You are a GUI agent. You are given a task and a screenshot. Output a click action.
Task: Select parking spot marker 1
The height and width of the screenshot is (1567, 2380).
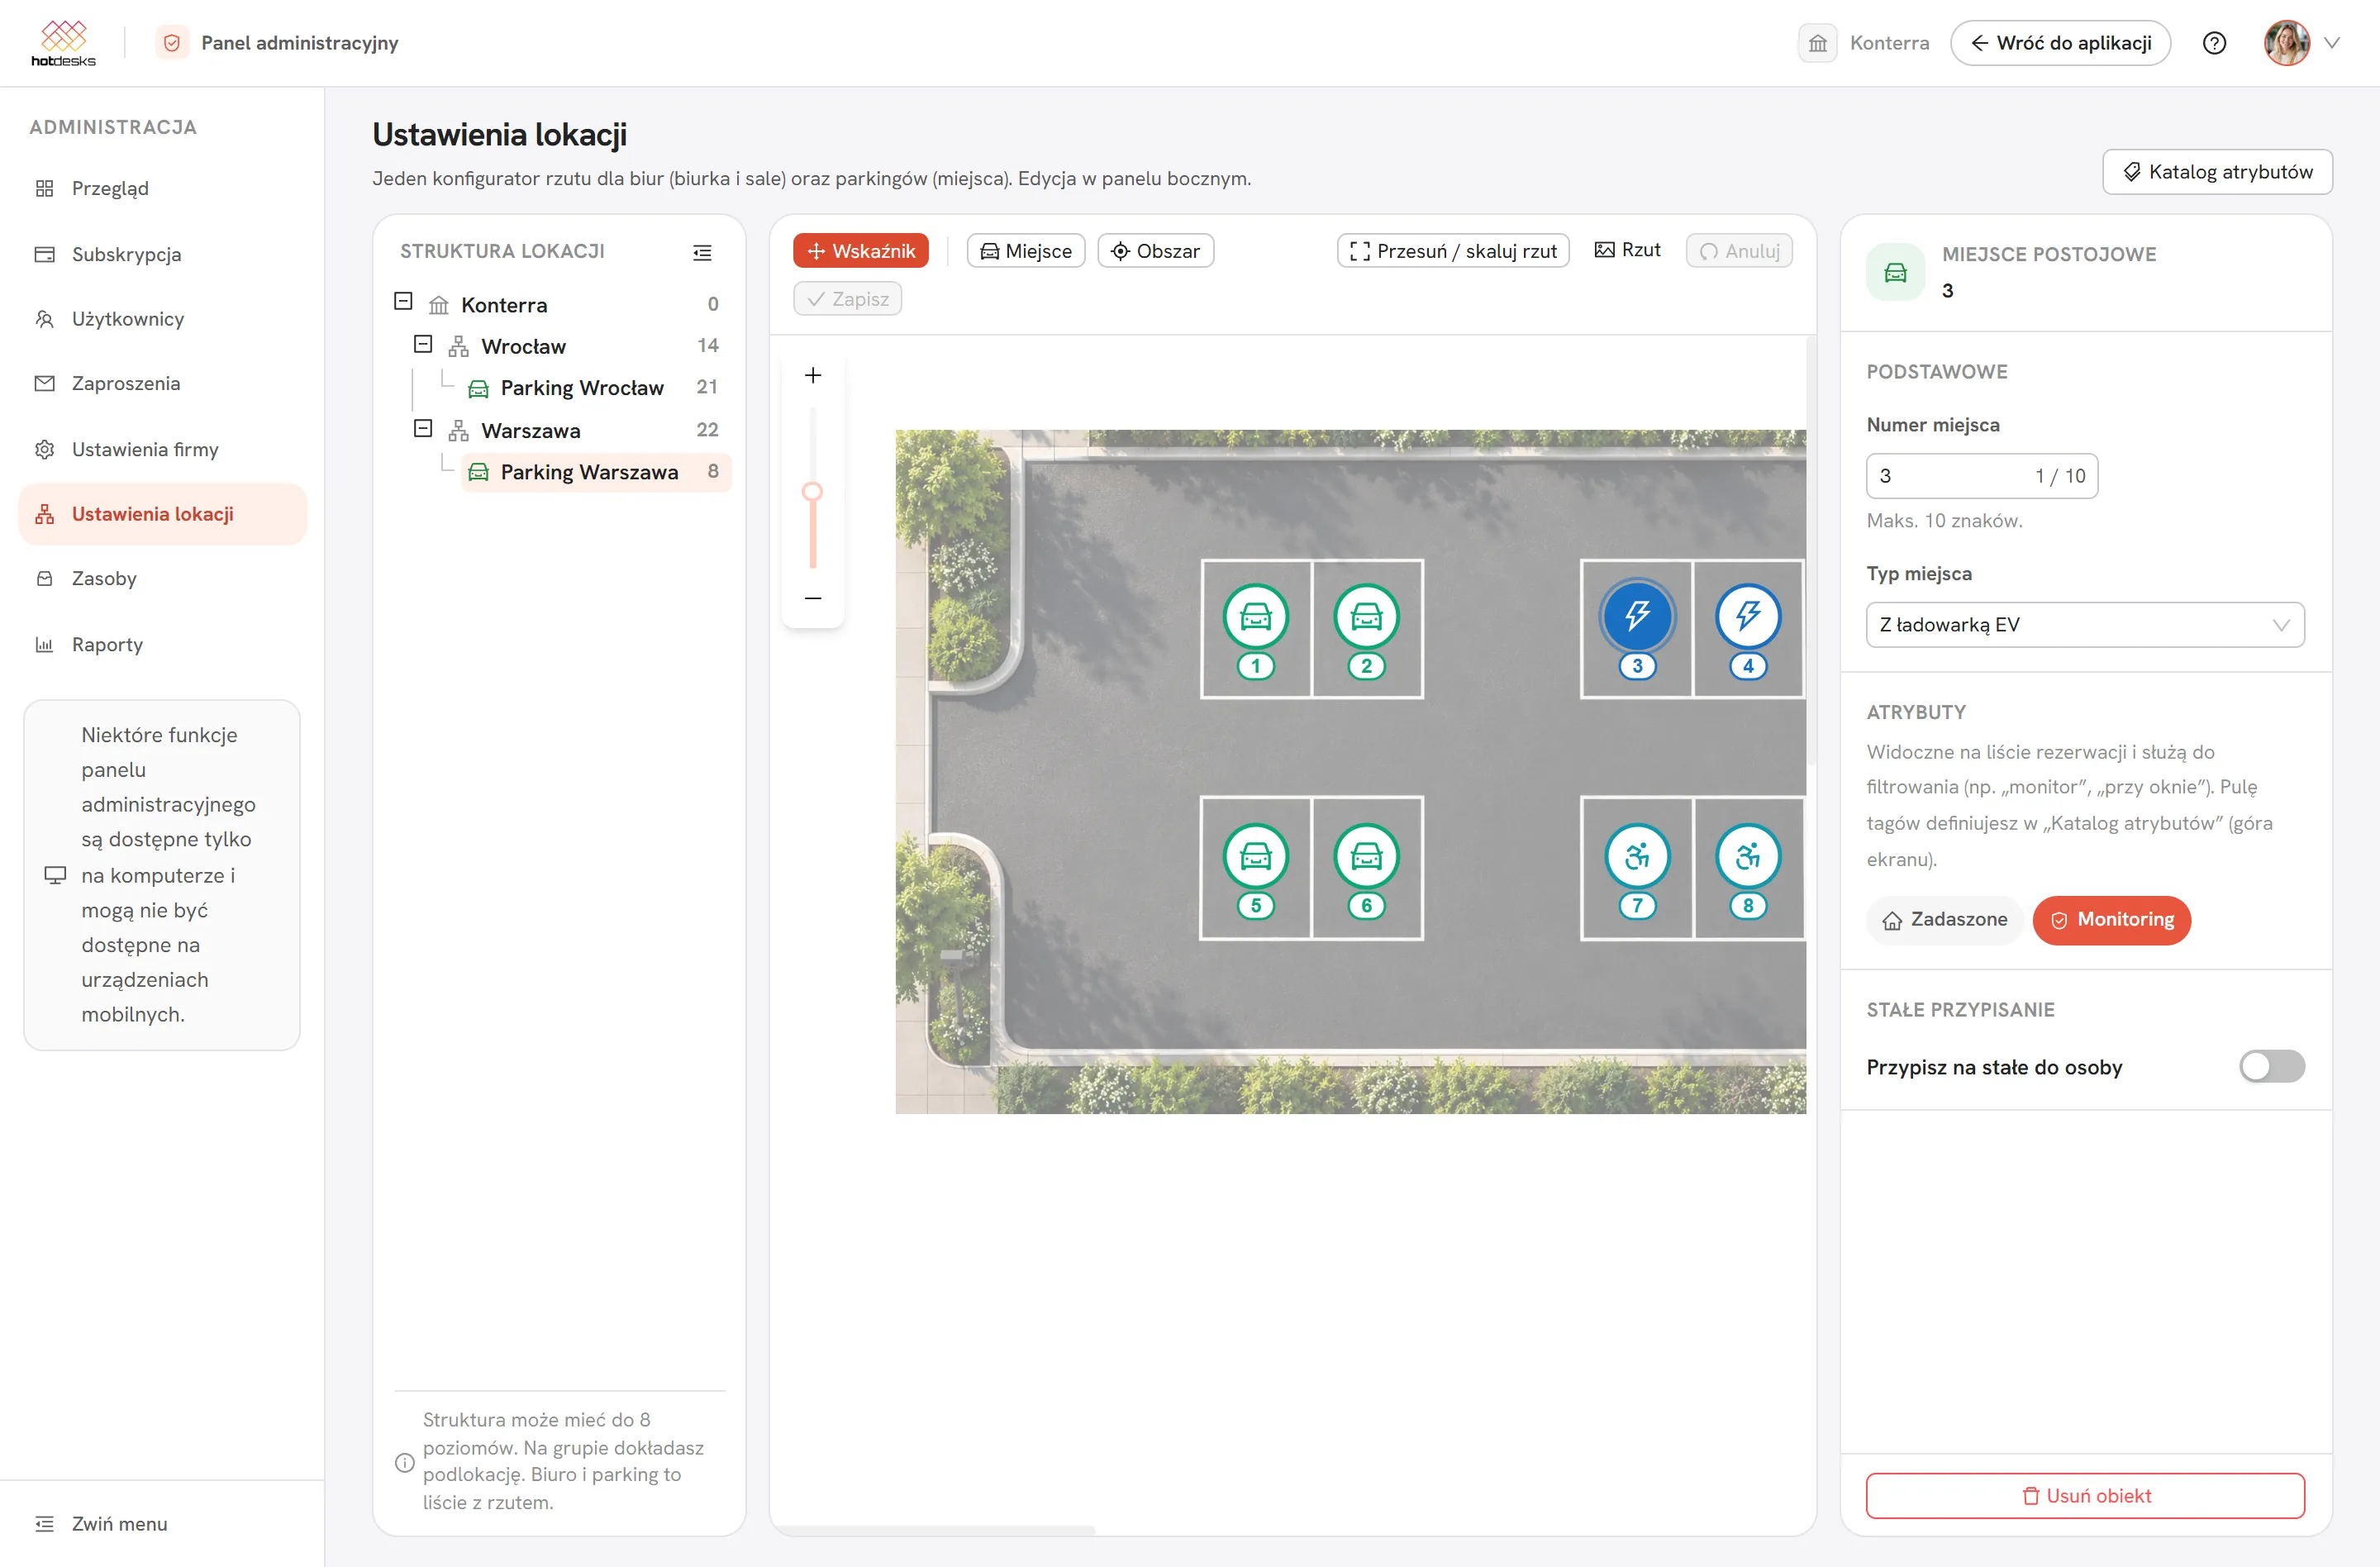point(1255,616)
